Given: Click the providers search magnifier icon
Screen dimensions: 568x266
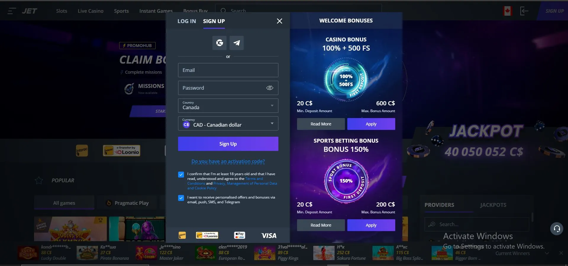Looking at the screenshot, I should 432,224.
